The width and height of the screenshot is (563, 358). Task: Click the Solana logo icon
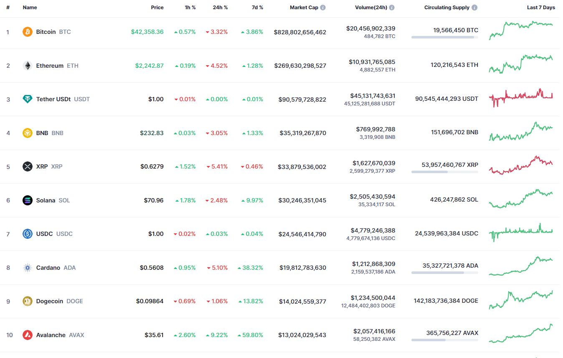point(27,200)
